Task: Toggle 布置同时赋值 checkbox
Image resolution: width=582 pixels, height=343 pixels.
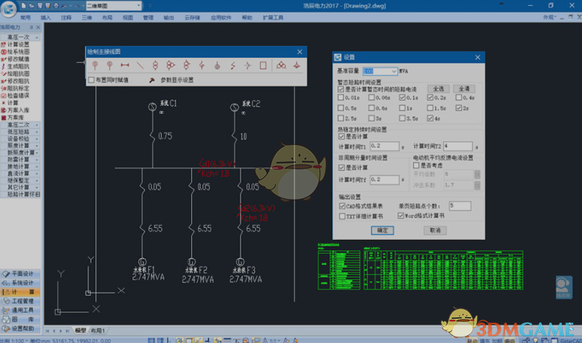Action: [x=92, y=80]
